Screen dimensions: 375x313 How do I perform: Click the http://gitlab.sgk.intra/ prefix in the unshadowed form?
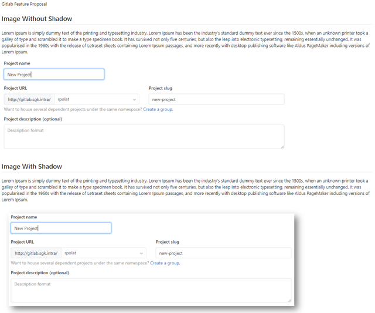tap(29, 99)
